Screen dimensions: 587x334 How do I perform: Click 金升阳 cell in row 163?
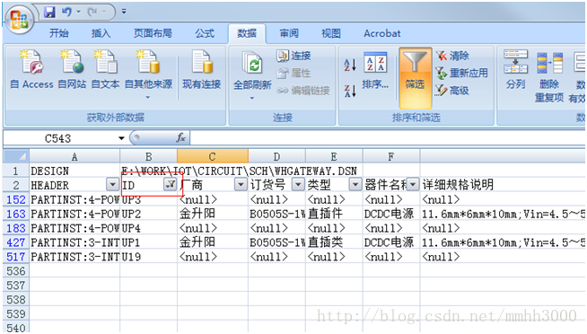point(213,214)
